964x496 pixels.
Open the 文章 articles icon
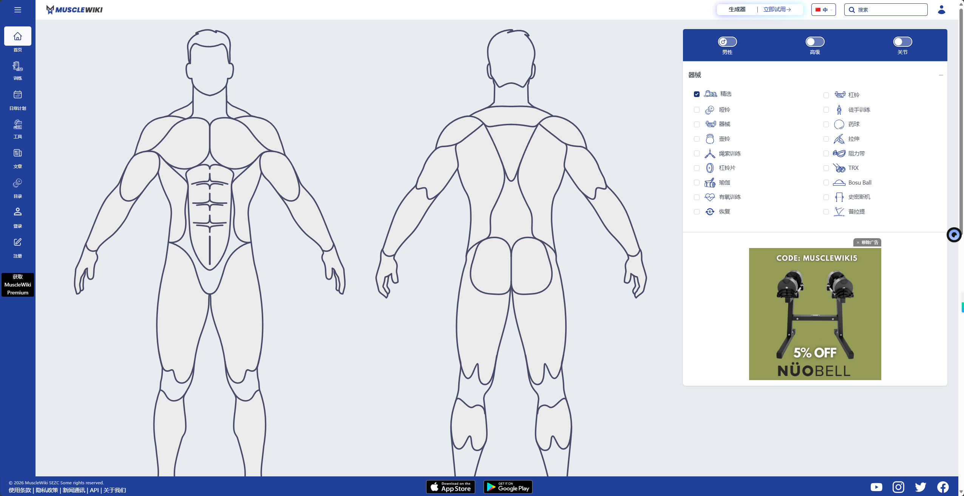pyautogui.click(x=17, y=153)
